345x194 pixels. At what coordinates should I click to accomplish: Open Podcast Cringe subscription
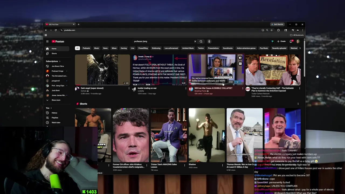tap(57, 71)
